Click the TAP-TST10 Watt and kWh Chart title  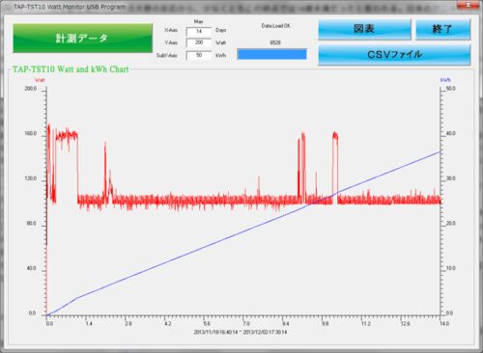pos(71,69)
